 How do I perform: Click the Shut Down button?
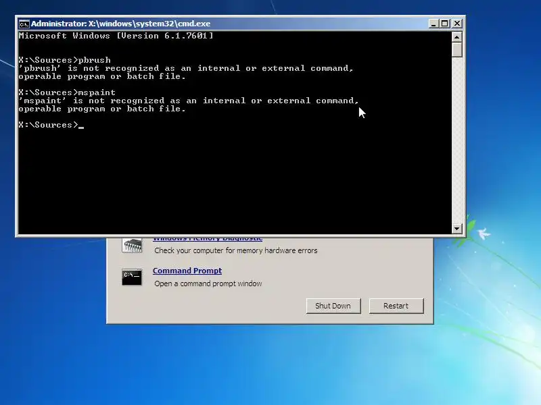[x=333, y=306]
